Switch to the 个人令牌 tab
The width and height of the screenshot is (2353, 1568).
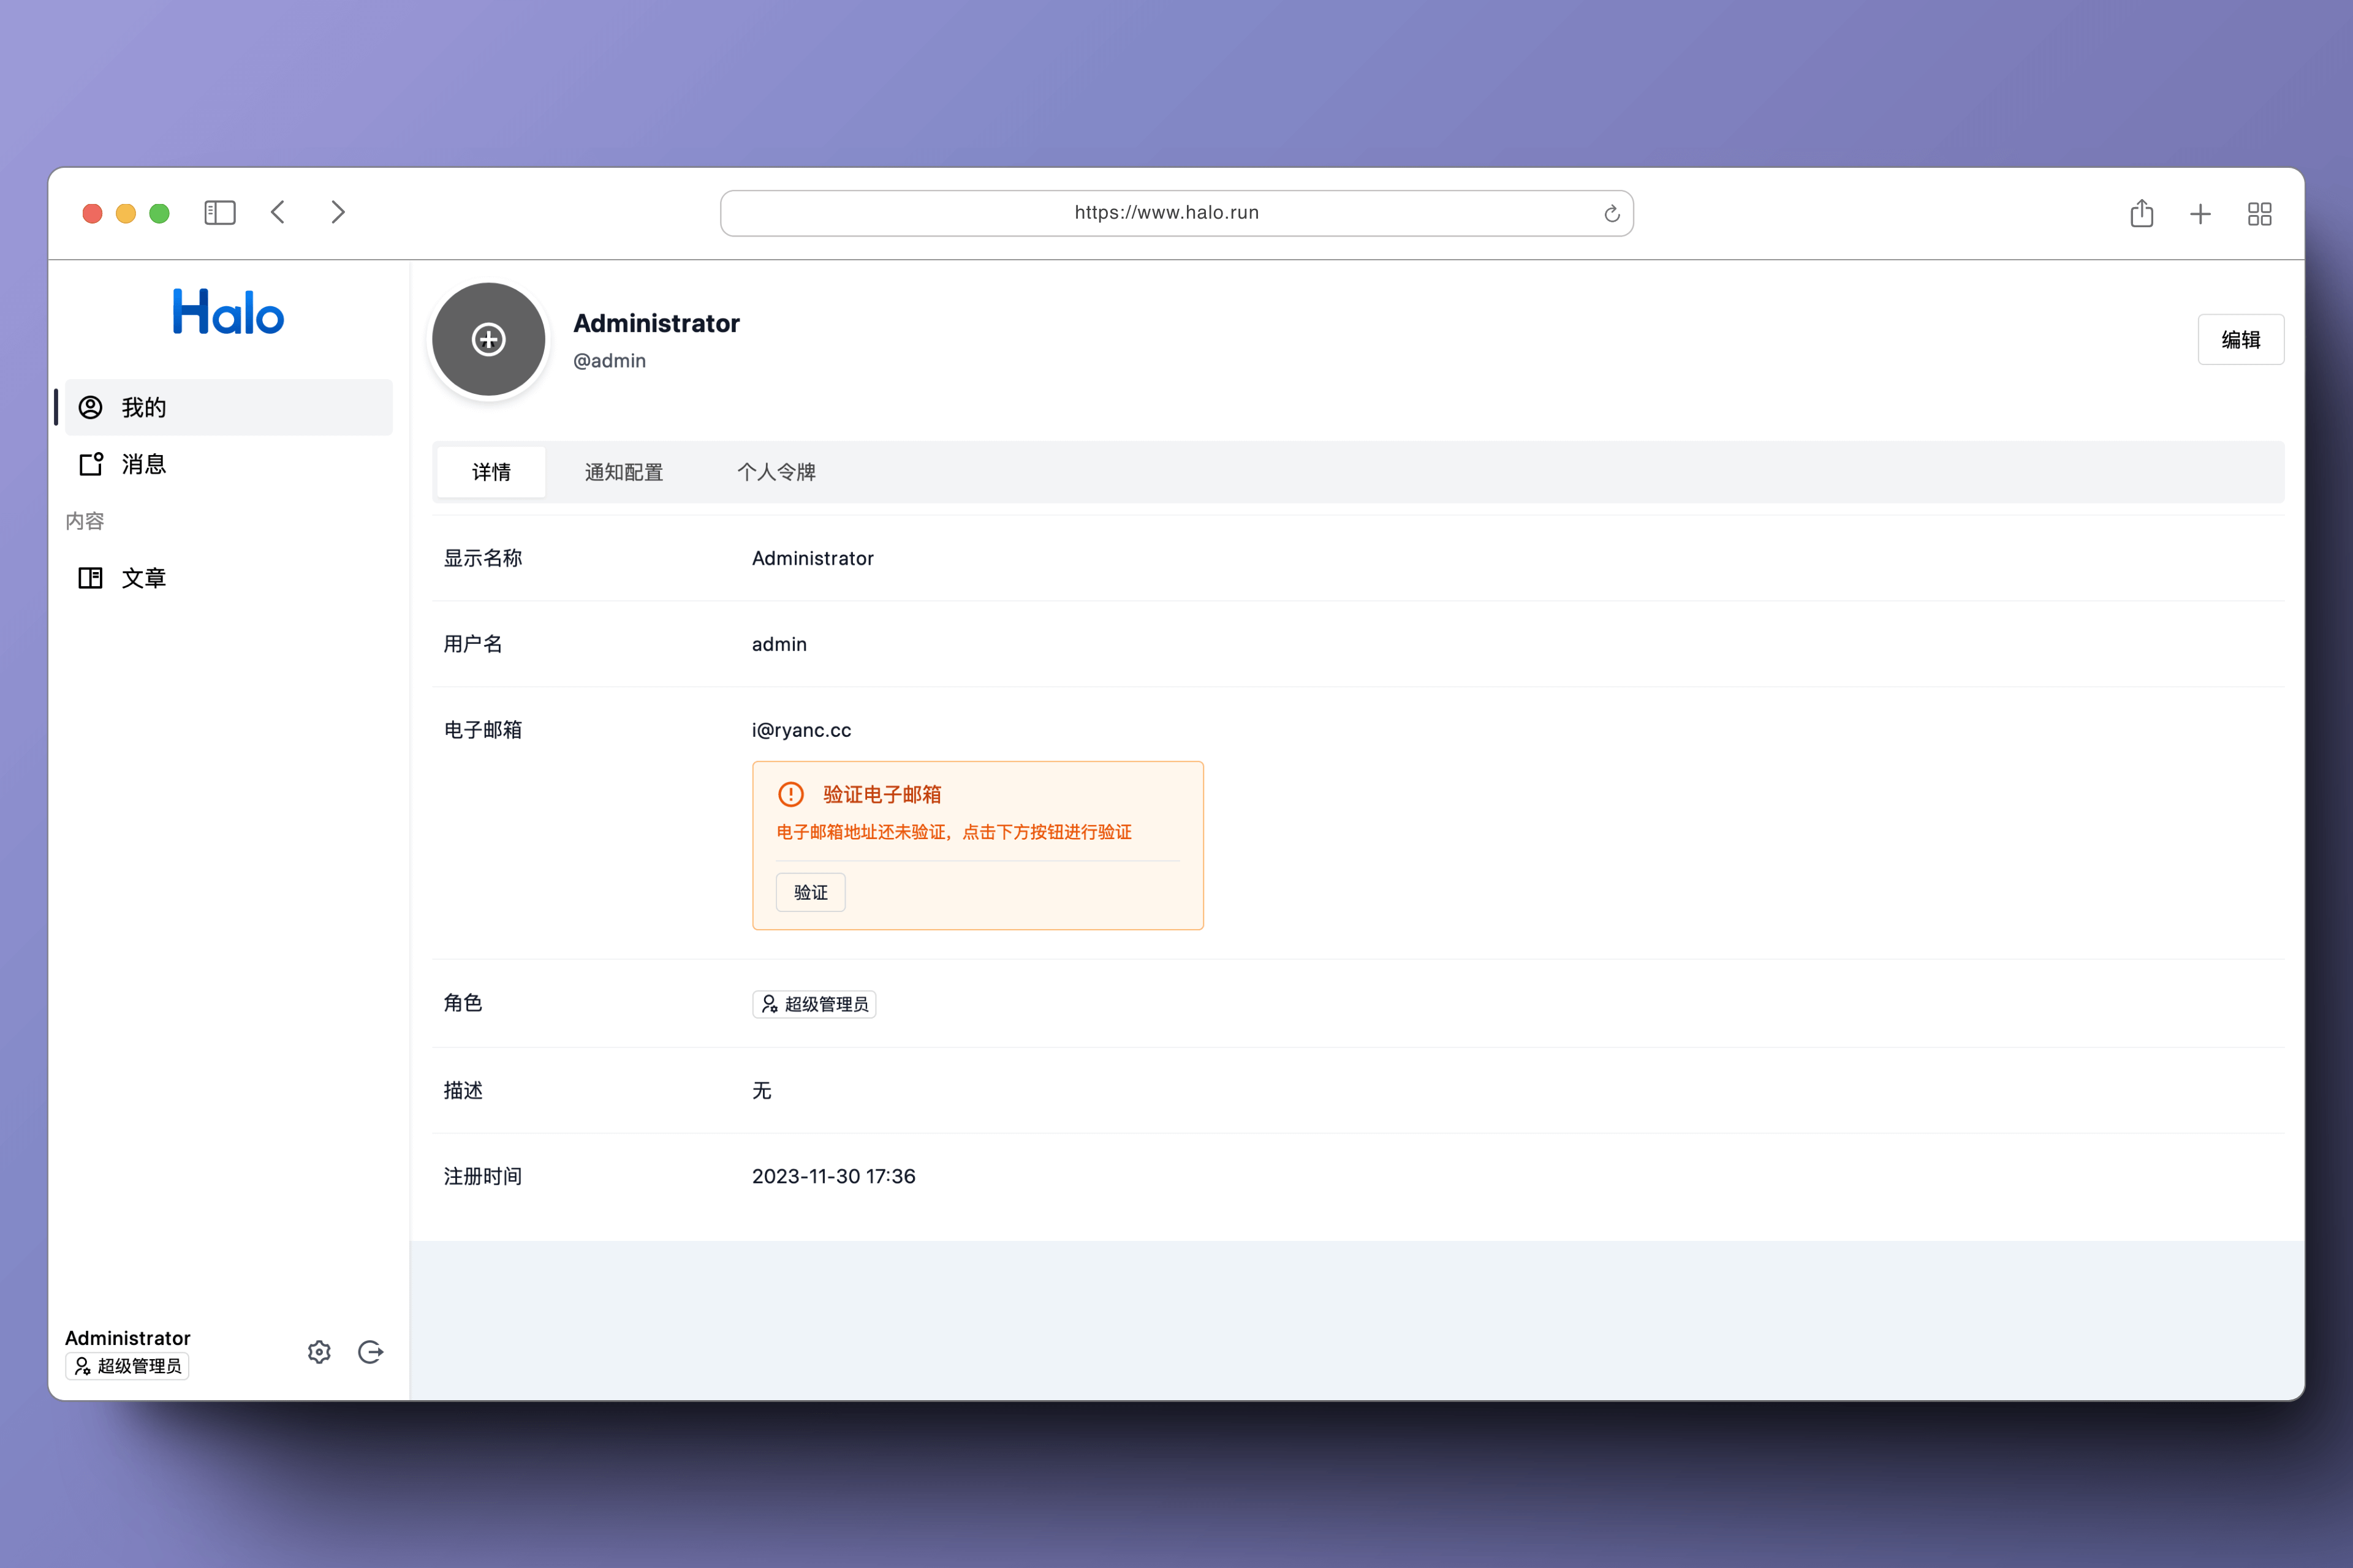point(776,472)
